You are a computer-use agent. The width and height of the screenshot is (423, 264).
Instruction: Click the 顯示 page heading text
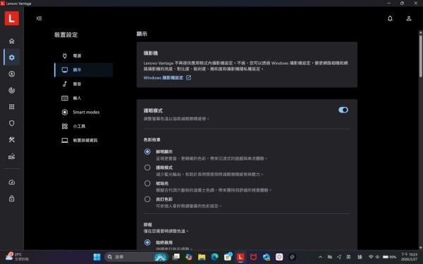[x=142, y=34]
